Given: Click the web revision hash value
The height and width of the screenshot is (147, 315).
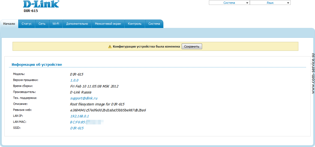Looking at the screenshot, I should pyautogui.click(x=108, y=110).
